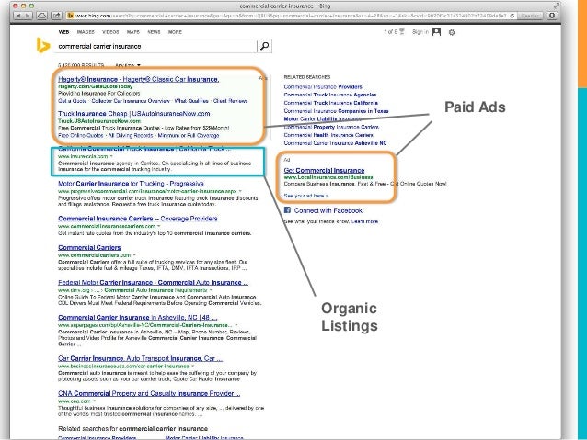Image resolution: width=587 pixels, height=440 pixels.
Task: Open the rewards trophy '1 of 5'
Action: pos(394,32)
